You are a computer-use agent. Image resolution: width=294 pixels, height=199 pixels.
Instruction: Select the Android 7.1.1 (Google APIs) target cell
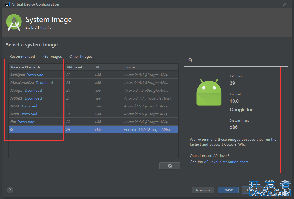click(x=150, y=98)
